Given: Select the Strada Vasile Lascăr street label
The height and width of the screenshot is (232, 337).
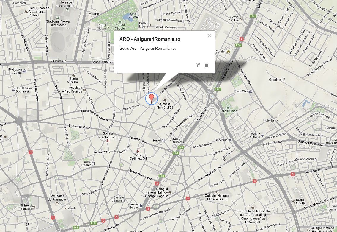Looking at the screenshot, I should tap(106, 172).
